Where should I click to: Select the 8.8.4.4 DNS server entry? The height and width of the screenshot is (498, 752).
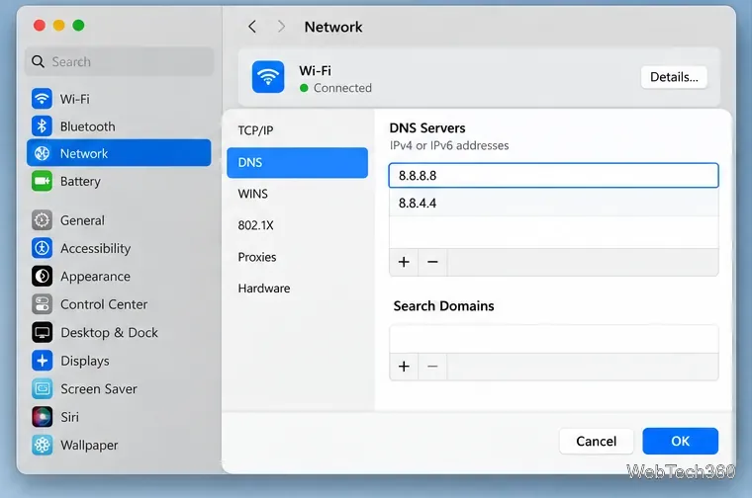click(x=553, y=203)
